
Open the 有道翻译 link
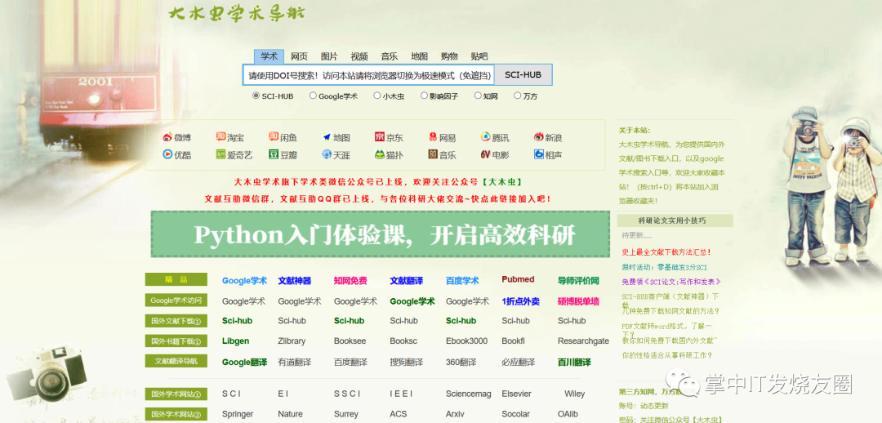point(295,363)
